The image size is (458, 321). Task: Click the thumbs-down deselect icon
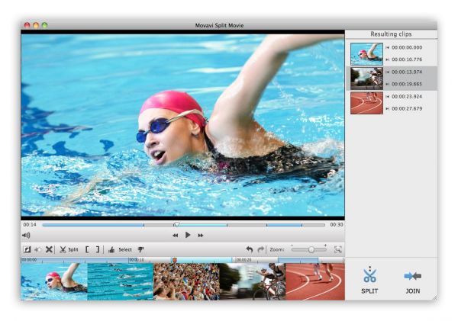tap(140, 249)
